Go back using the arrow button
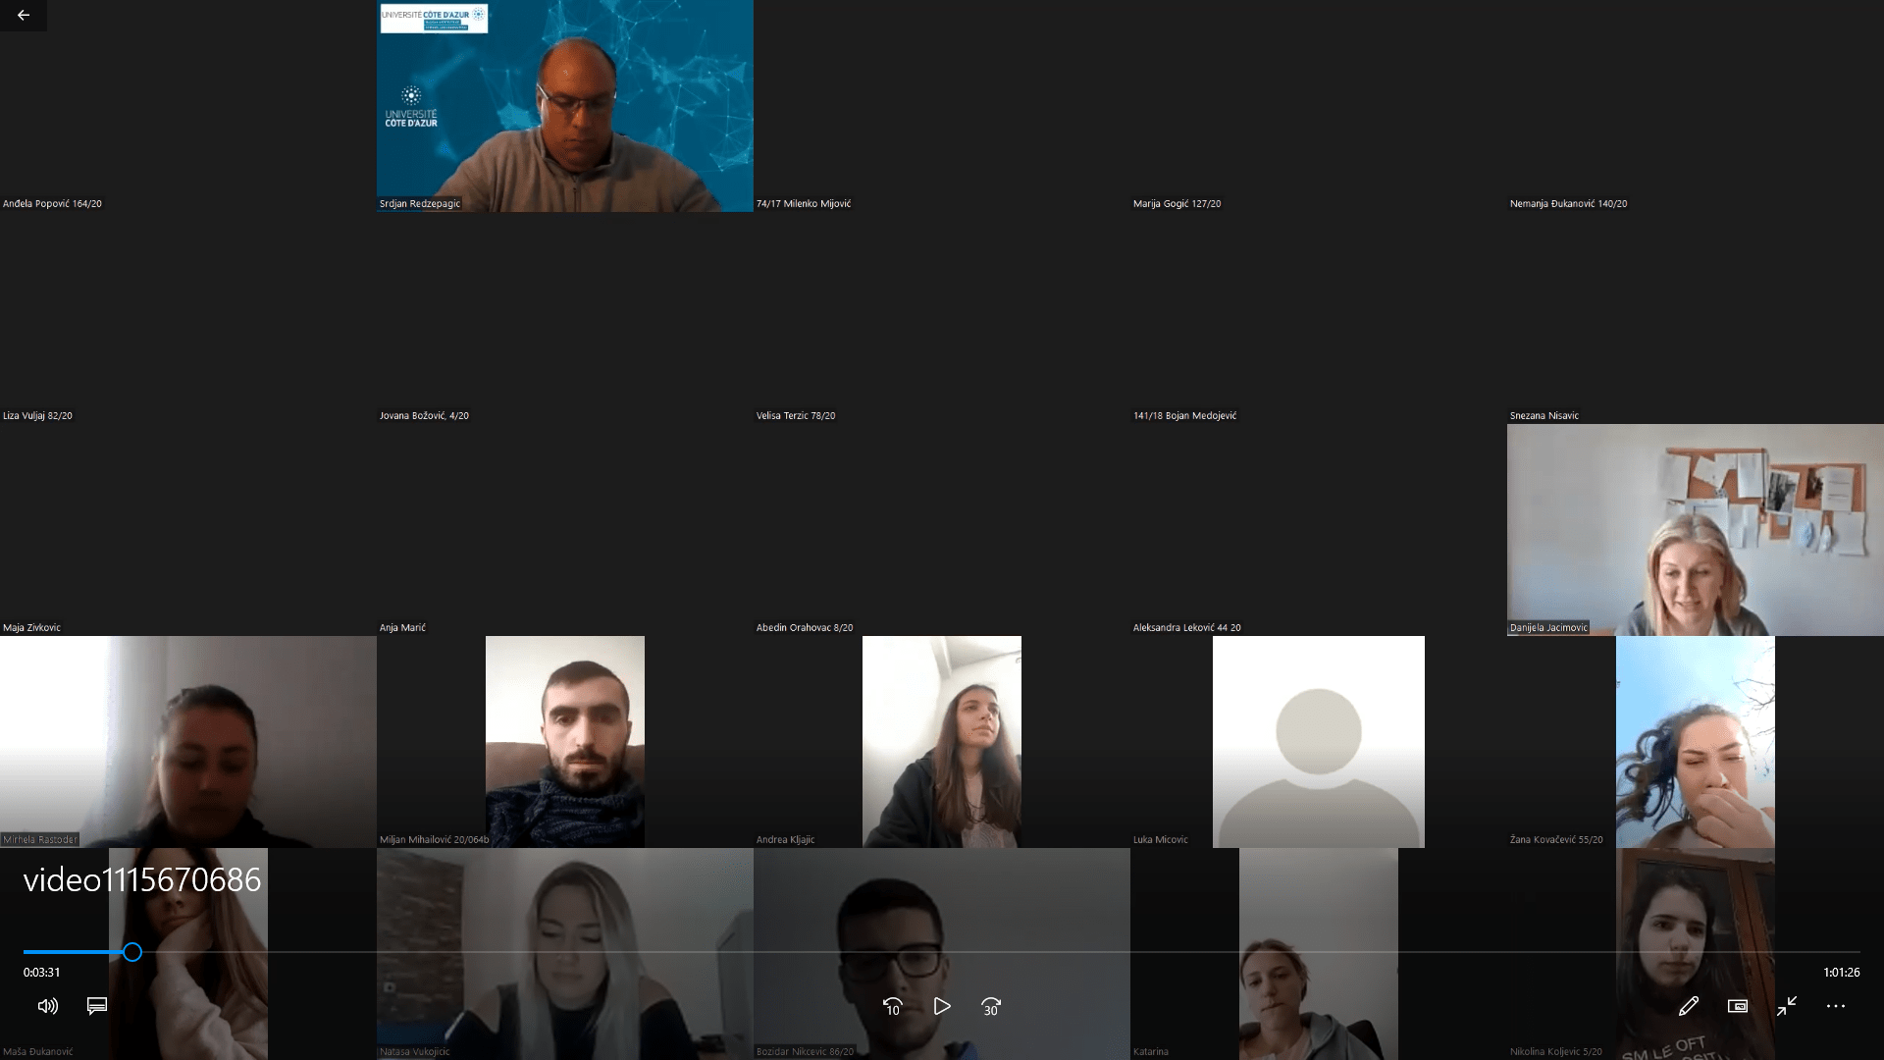This screenshot has width=1884, height=1060. (24, 16)
